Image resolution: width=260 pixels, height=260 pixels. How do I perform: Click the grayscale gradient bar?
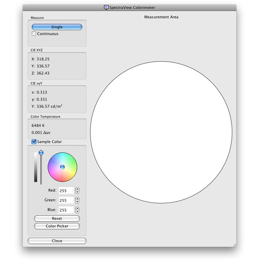(x=36, y=167)
